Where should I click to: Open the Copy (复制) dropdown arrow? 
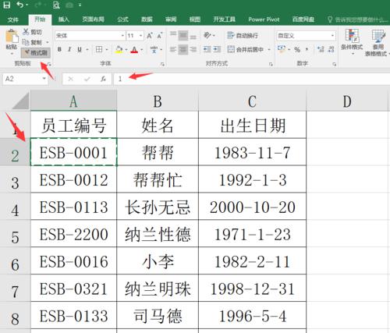pyautogui.click(x=48, y=42)
